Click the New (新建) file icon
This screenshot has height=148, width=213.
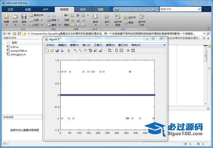click(x=6, y=16)
